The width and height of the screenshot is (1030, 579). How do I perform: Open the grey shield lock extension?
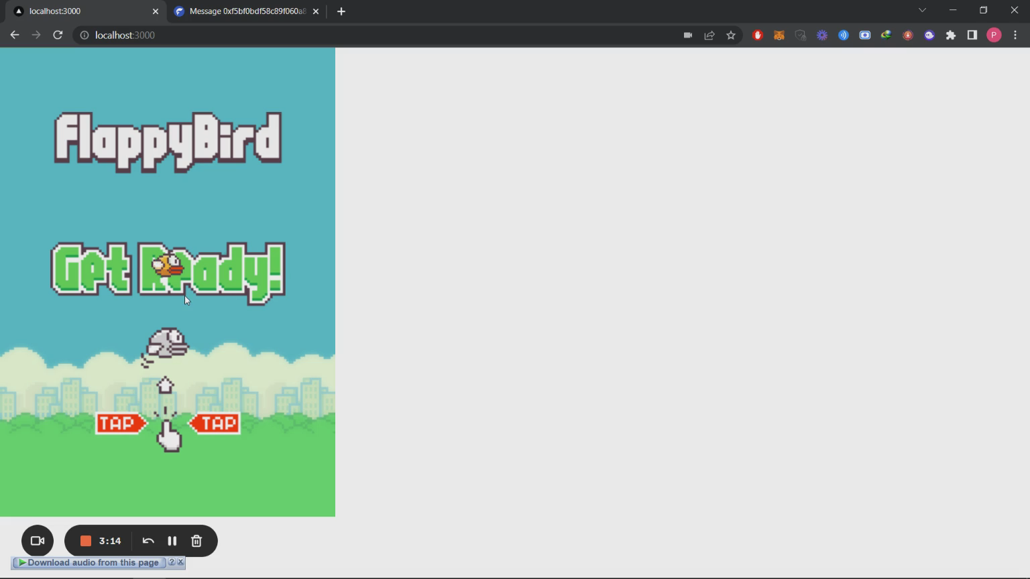pos(801,35)
